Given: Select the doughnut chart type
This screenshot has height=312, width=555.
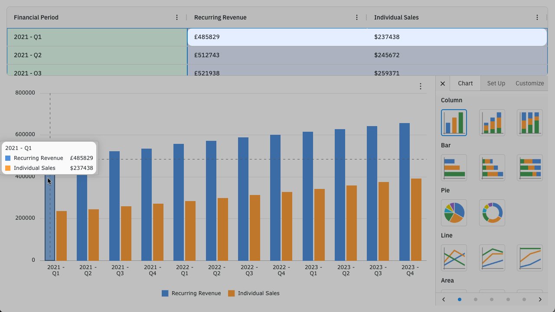Looking at the screenshot, I should [x=492, y=213].
